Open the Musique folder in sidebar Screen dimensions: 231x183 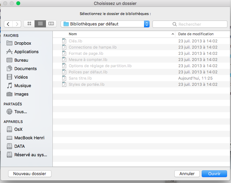(x=22, y=85)
